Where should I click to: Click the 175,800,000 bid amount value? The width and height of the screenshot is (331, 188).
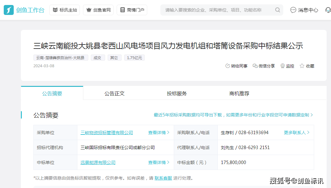click(233, 162)
